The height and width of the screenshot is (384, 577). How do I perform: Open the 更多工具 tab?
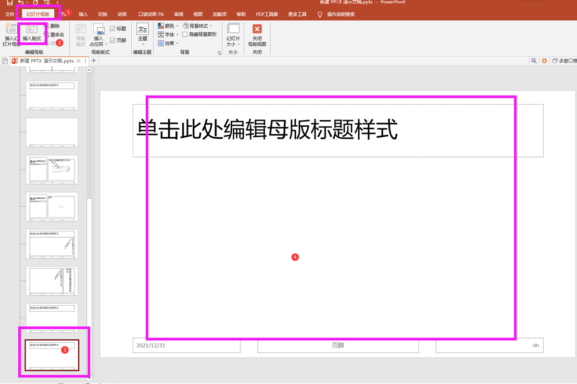[297, 14]
